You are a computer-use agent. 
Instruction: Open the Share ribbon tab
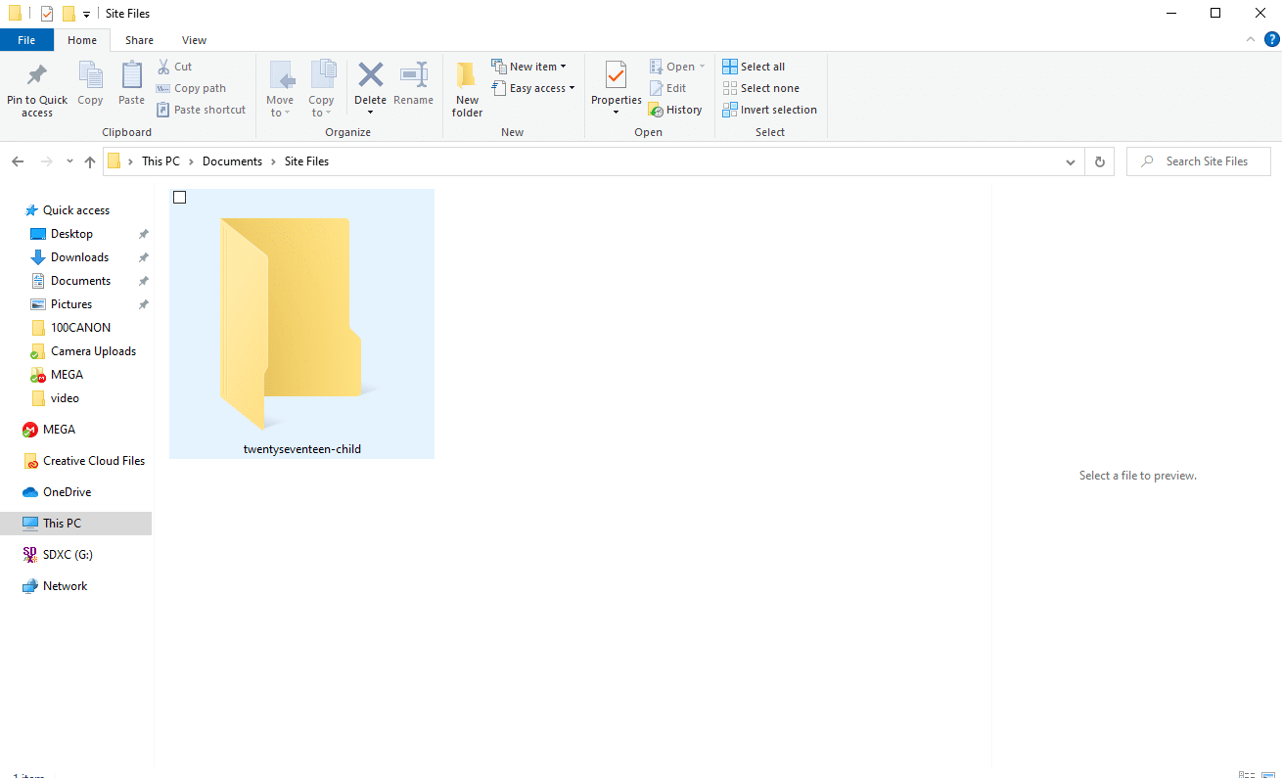[x=139, y=40]
